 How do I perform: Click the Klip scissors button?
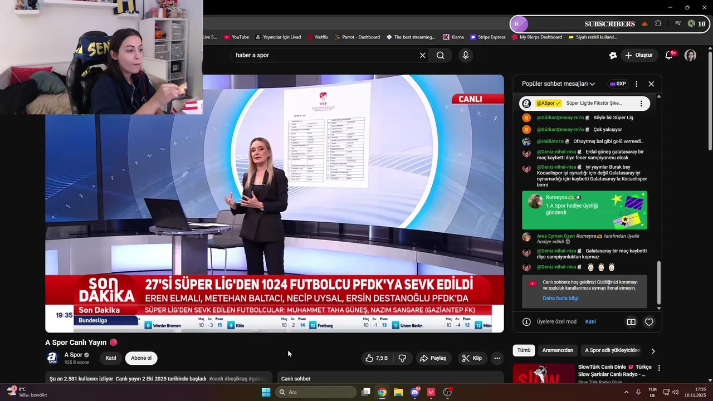point(472,358)
